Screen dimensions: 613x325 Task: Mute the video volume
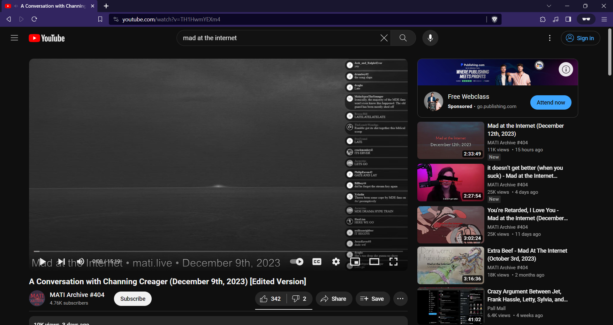pos(80,262)
